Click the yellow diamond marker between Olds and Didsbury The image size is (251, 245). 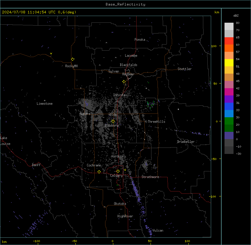(x=113, y=121)
